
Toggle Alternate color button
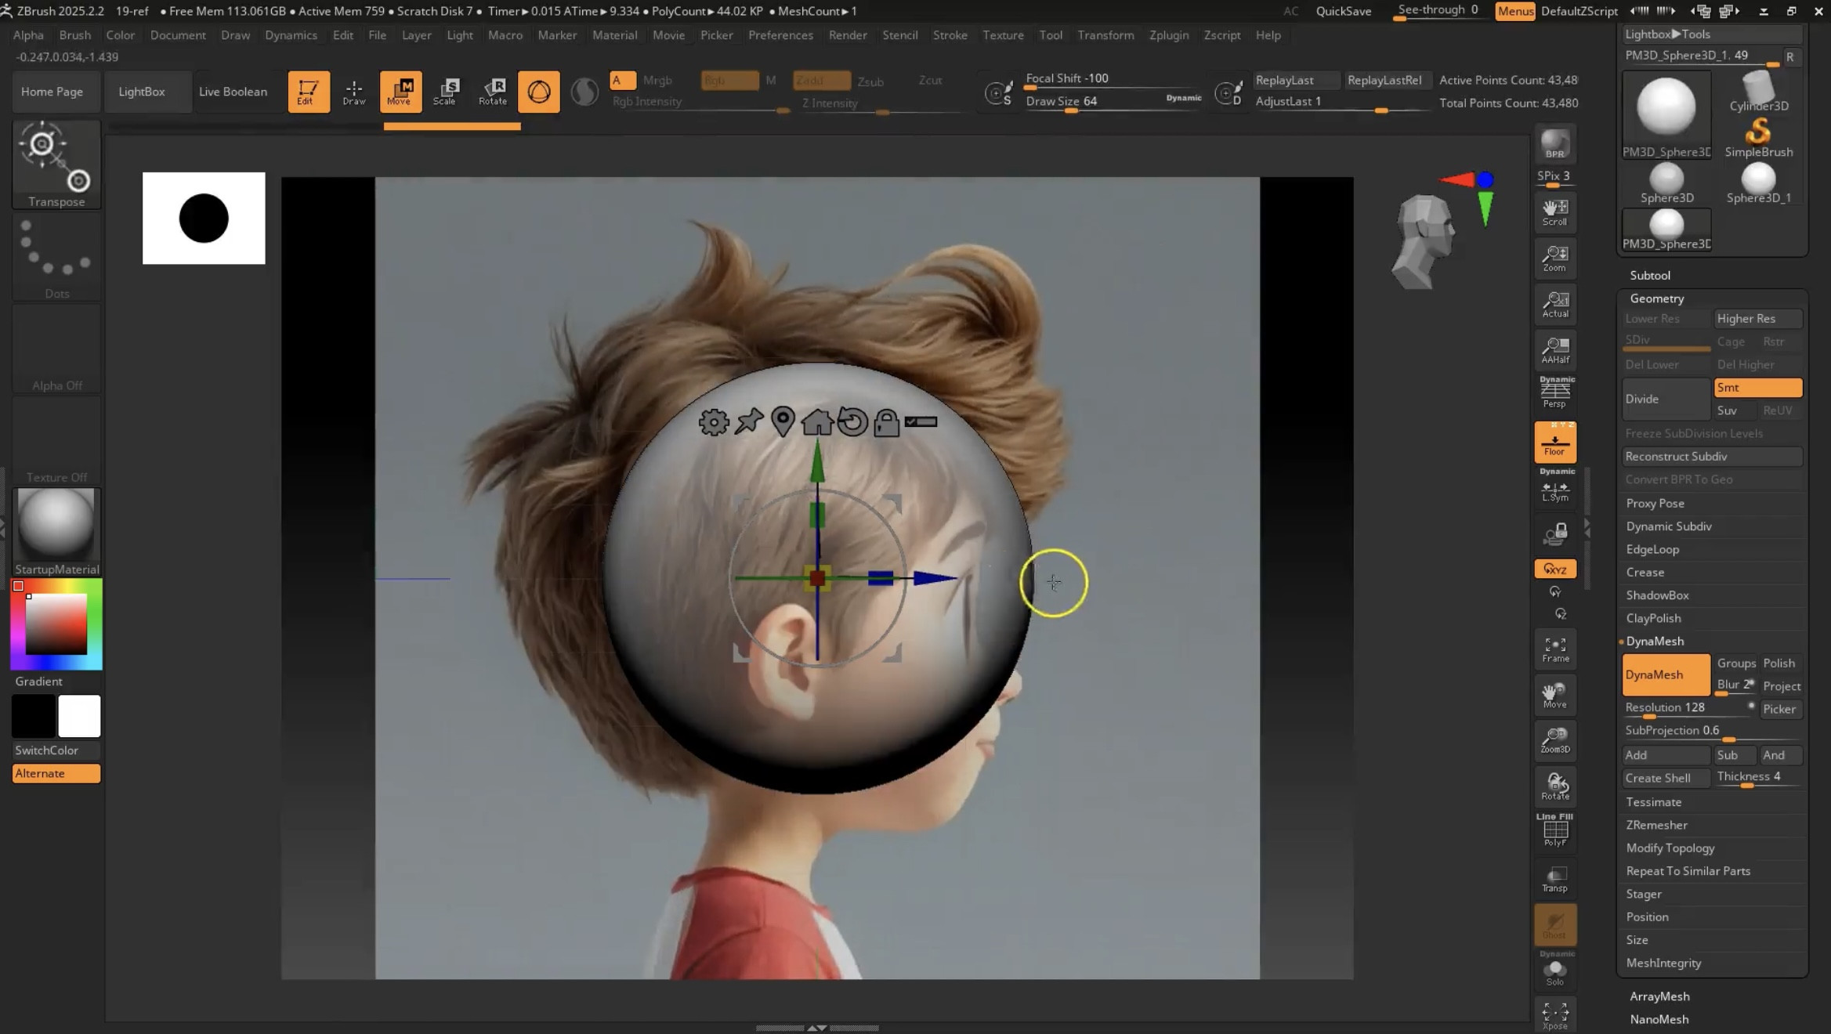56,773
